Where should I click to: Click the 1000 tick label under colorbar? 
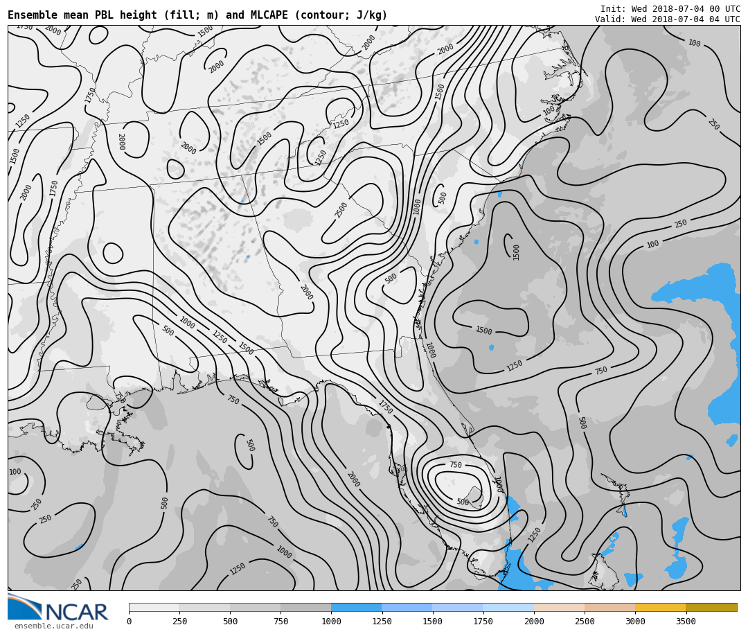pos(331,622)
